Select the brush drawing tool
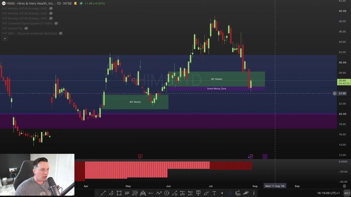 (206, 193)
